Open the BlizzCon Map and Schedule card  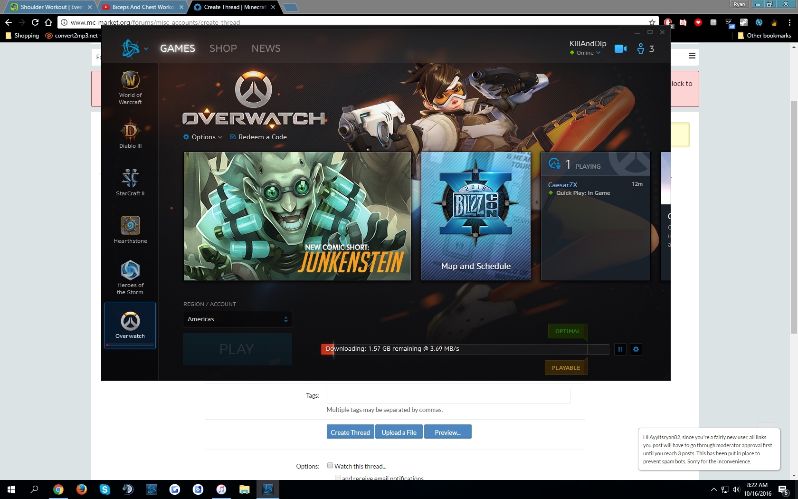pyautogui.click(x=476, y=216)
